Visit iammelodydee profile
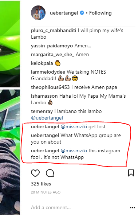The image size is (138, 215). [x=48, y=72]
